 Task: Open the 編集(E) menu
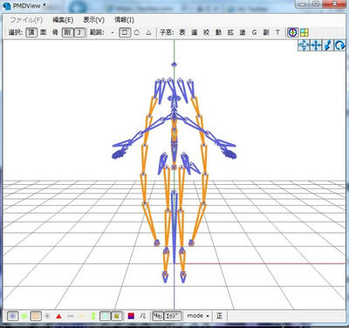[x=63, y=20]
